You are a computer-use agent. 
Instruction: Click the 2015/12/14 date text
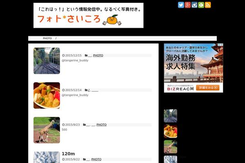[x=73, y=90]
